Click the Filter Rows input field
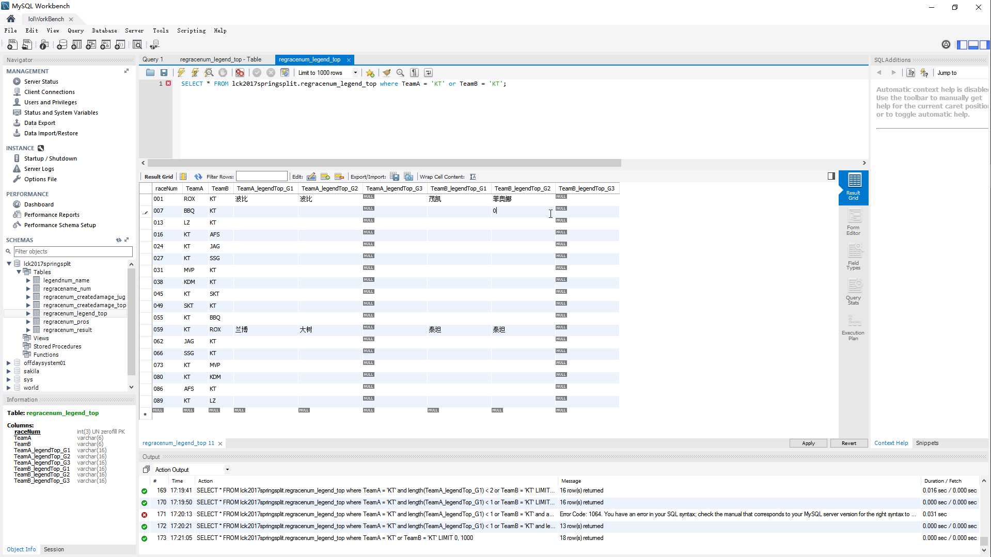The width and height of the screenshot is (991, 557). (261, 177)
